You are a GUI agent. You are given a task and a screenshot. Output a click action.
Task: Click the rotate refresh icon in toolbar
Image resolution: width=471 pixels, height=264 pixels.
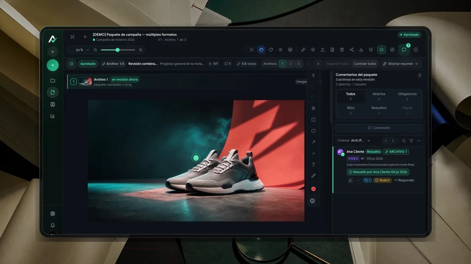271,50
